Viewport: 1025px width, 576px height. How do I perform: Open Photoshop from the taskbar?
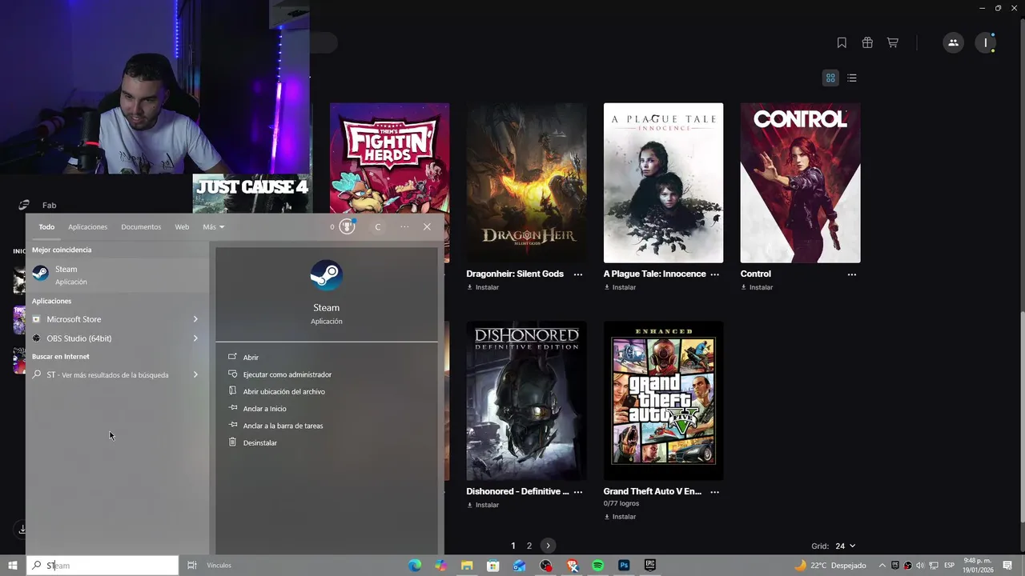(624, 566)
